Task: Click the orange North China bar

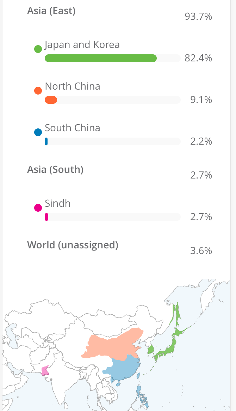Action: pyautogui.click(x=51, y=100)
